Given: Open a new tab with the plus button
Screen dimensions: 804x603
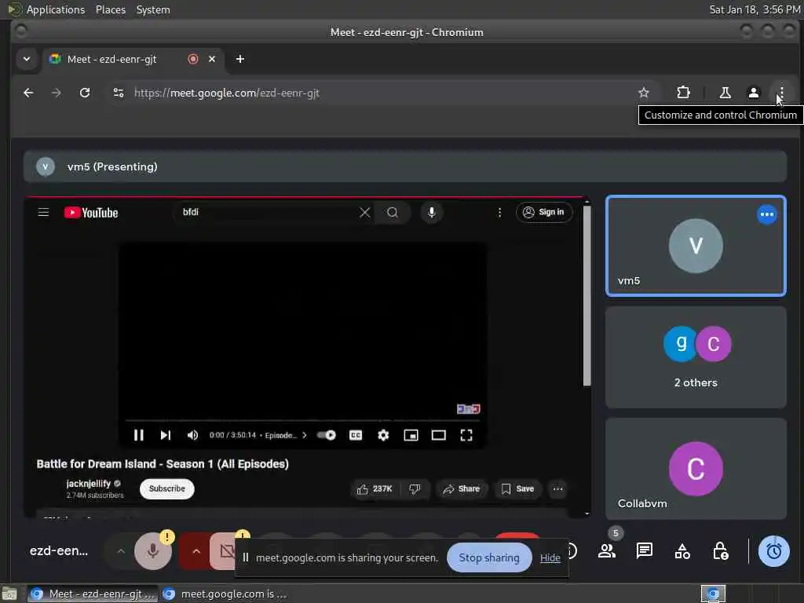Looking at the screenshot, I should [x=240, y=59].
